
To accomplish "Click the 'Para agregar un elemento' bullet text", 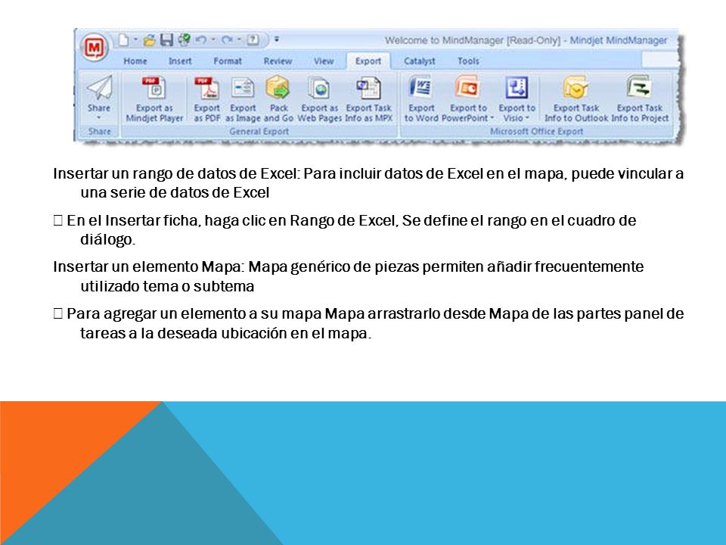I will (368, 323).
